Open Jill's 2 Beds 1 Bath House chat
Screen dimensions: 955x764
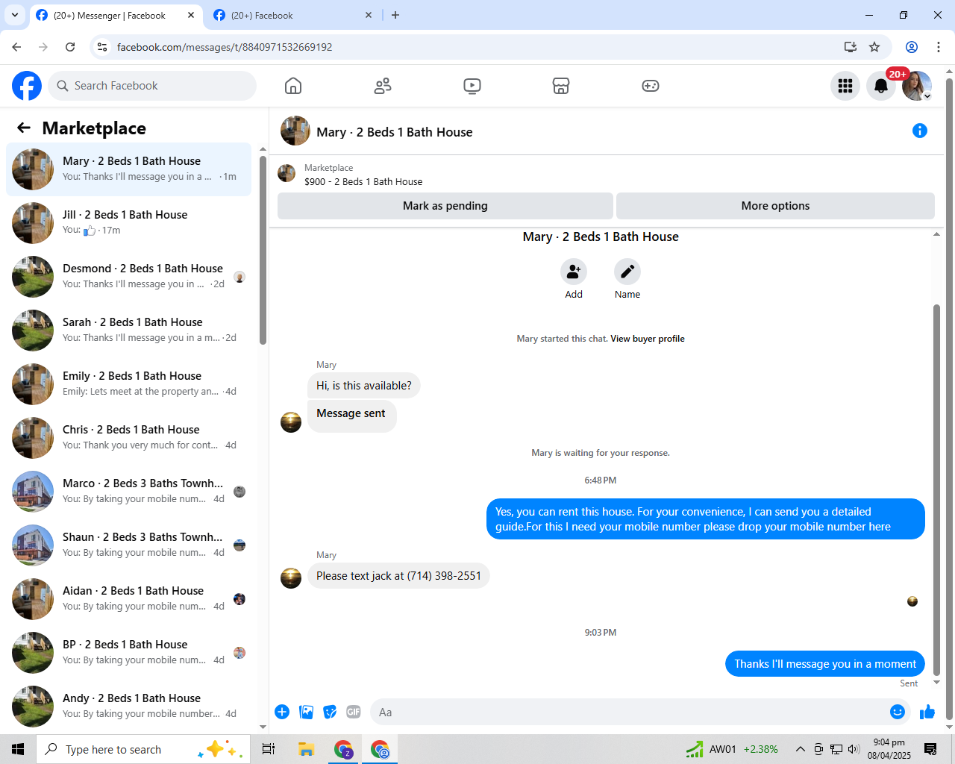pyautogui.click(x=128, y=223)
